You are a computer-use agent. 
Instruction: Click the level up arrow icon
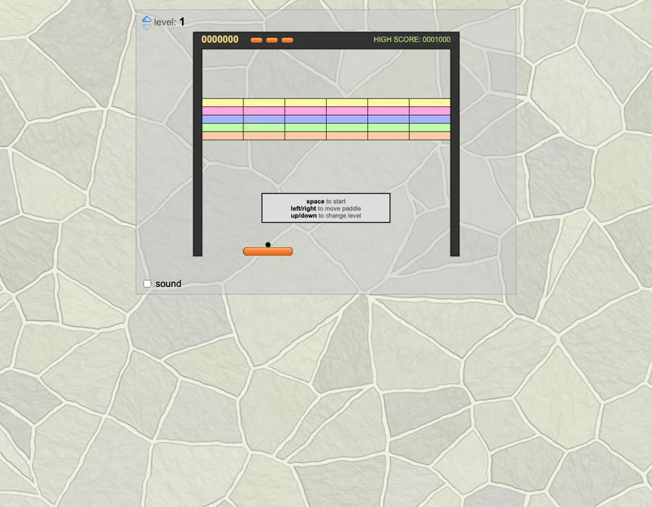[x=147, y=19]
